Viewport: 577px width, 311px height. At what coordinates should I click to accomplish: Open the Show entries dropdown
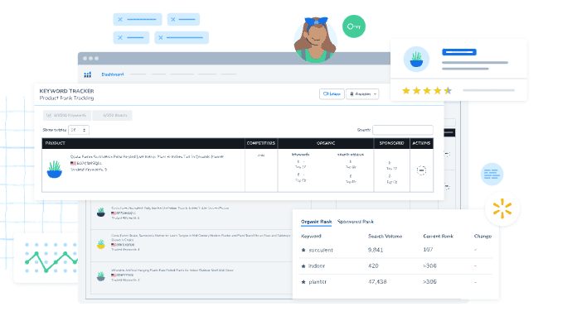(x=79, y=130)
